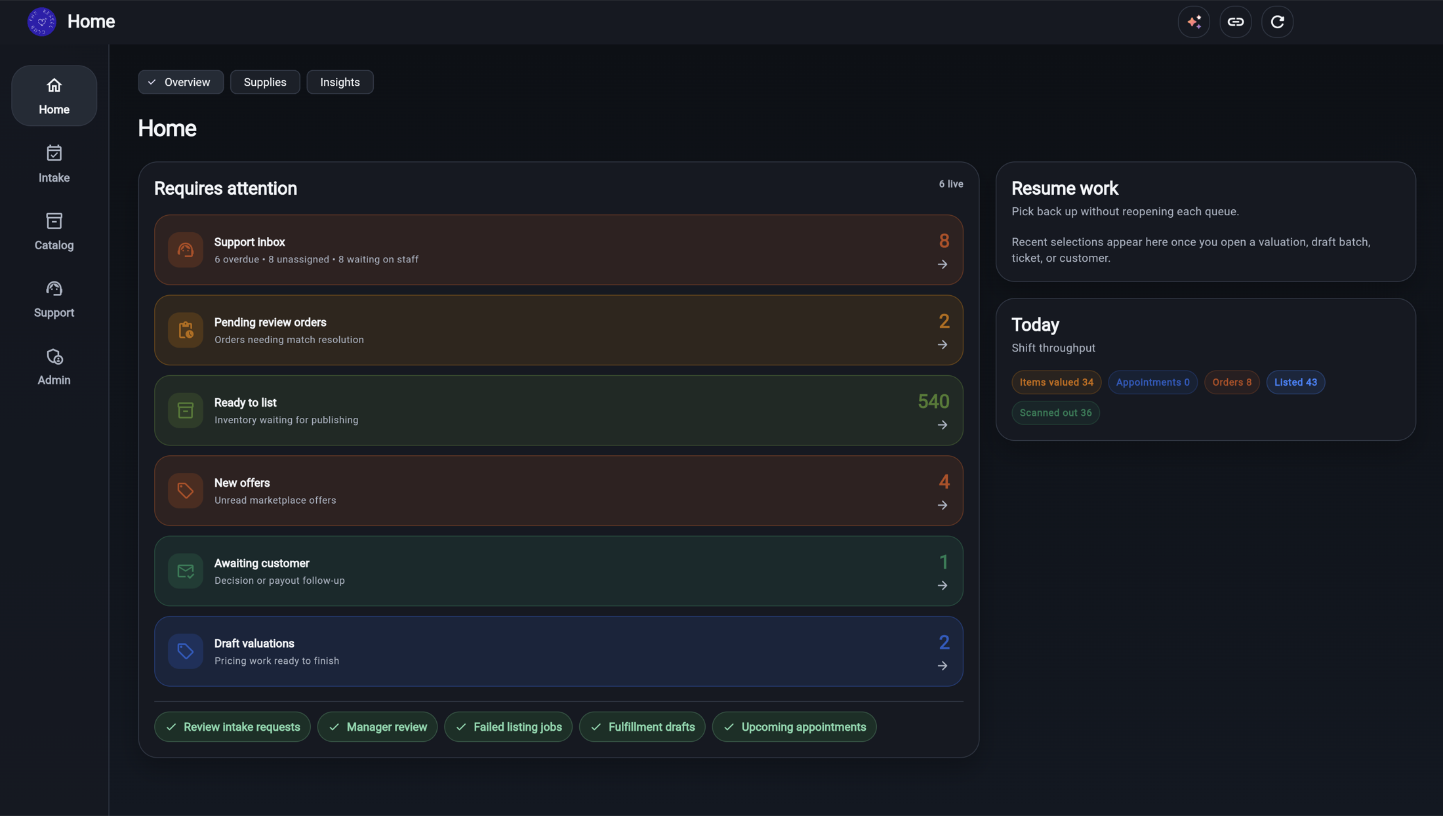1443x816 pixels.
Task: Click the 'Resume work' heading
Action: tap(1065, 189)
